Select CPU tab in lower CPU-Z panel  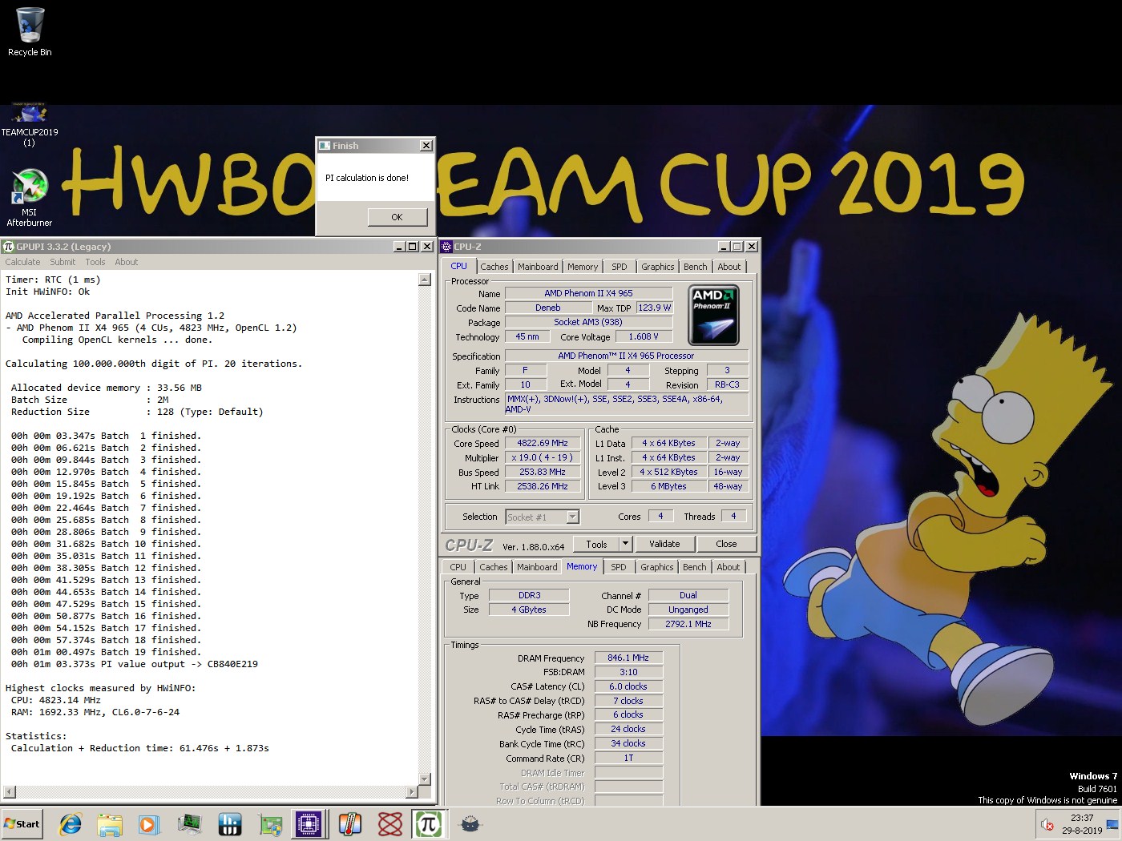pyautogui.click(x=458, y=567)
